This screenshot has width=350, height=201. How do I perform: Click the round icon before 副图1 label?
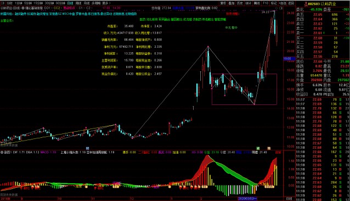(2, 152)
